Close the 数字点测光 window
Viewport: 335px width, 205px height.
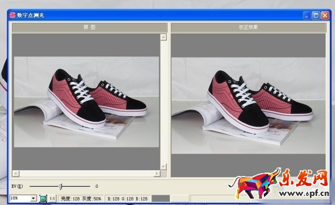coord(325,15)
